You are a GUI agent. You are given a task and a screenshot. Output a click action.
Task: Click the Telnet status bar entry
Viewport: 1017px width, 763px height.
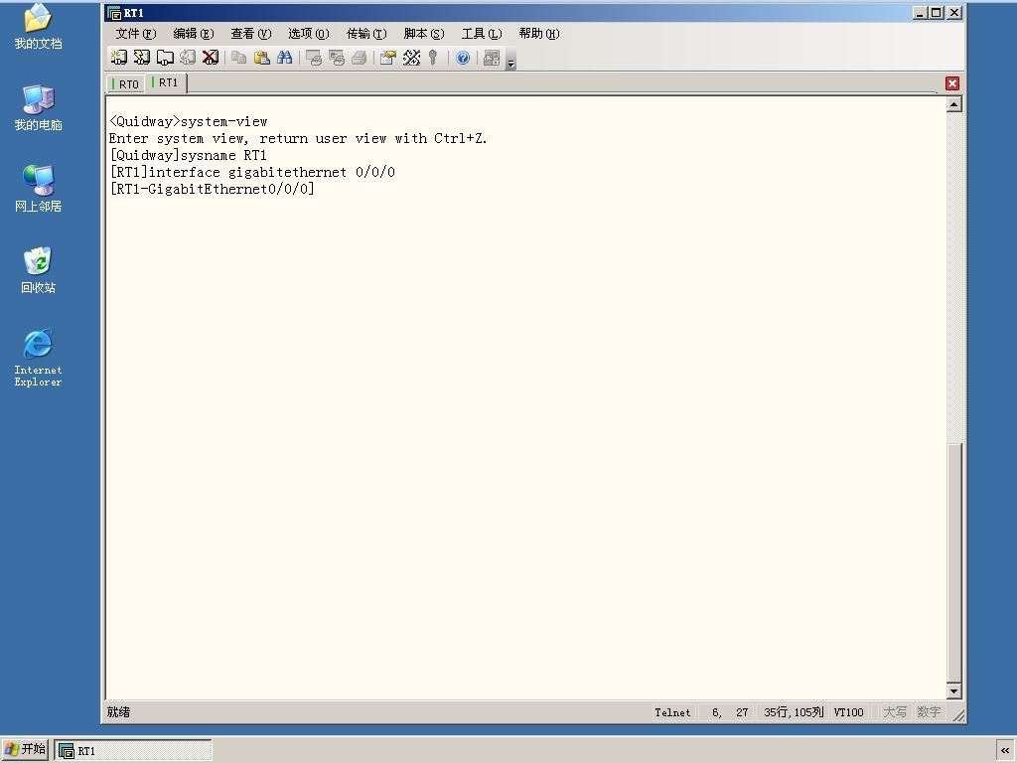tap(672, 712)
